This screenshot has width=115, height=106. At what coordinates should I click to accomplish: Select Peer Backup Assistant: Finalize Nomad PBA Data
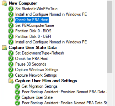[64, 103]
